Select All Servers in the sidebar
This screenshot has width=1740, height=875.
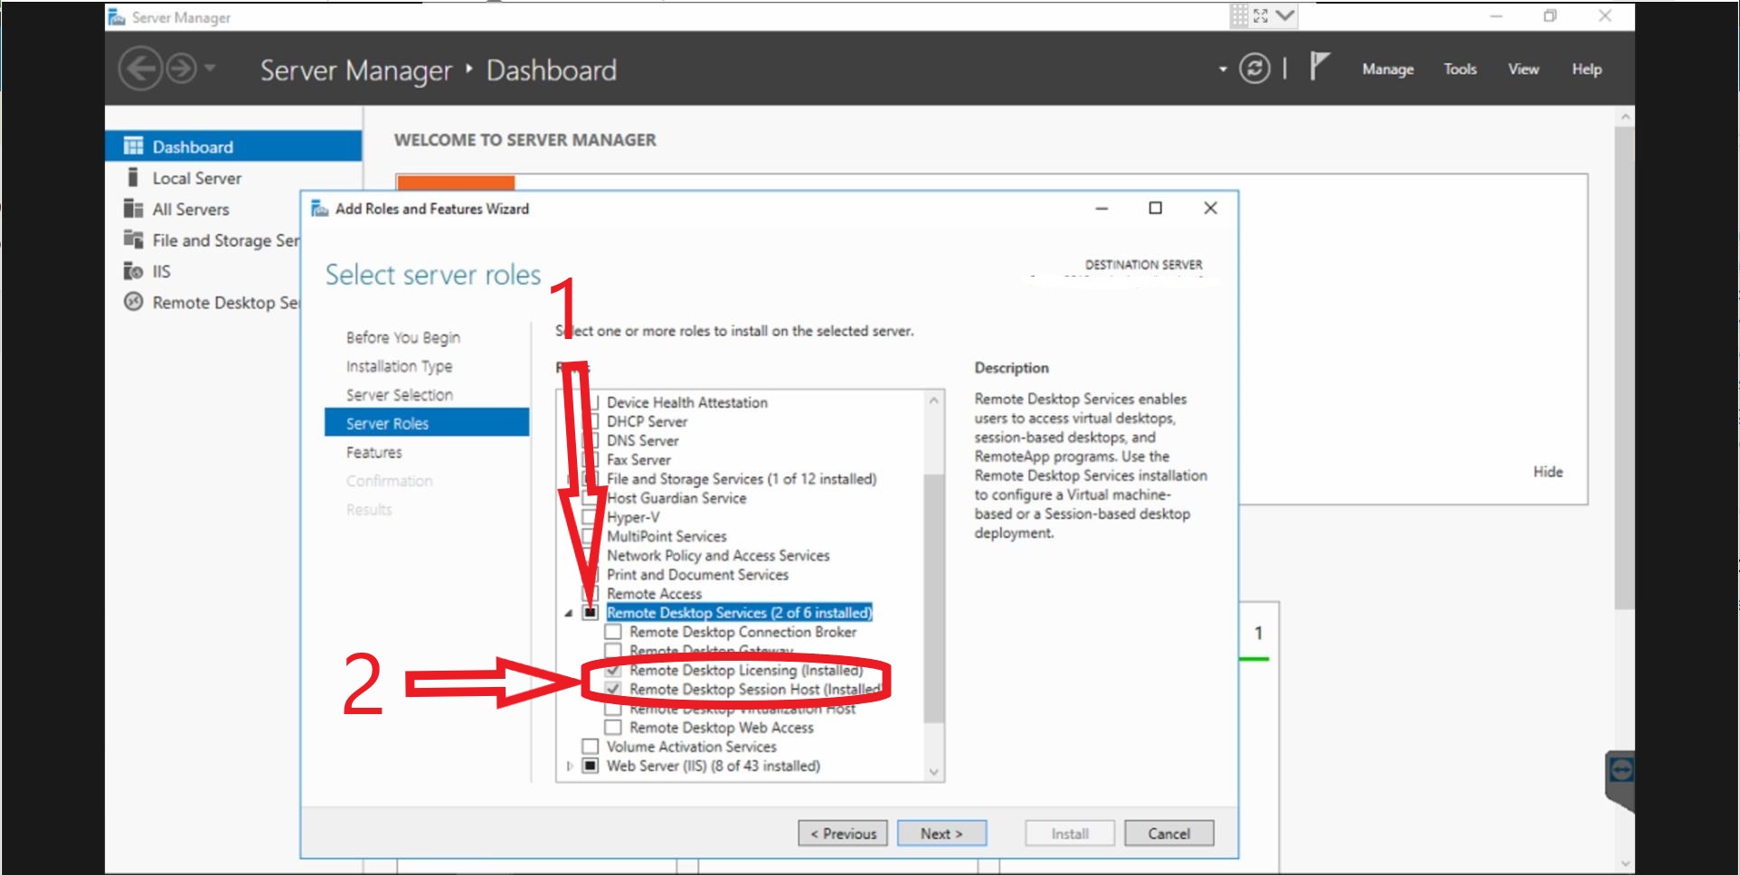point(191,209)
